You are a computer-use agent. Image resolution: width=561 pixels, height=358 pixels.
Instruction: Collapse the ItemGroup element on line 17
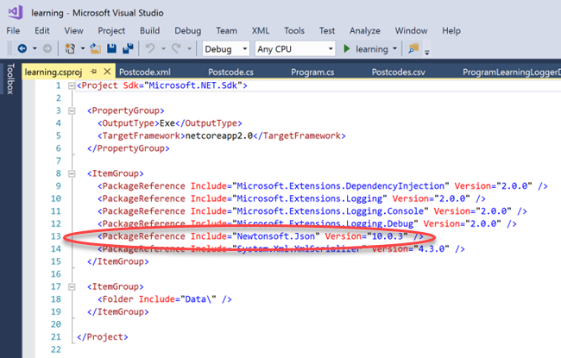click(72, 286)
